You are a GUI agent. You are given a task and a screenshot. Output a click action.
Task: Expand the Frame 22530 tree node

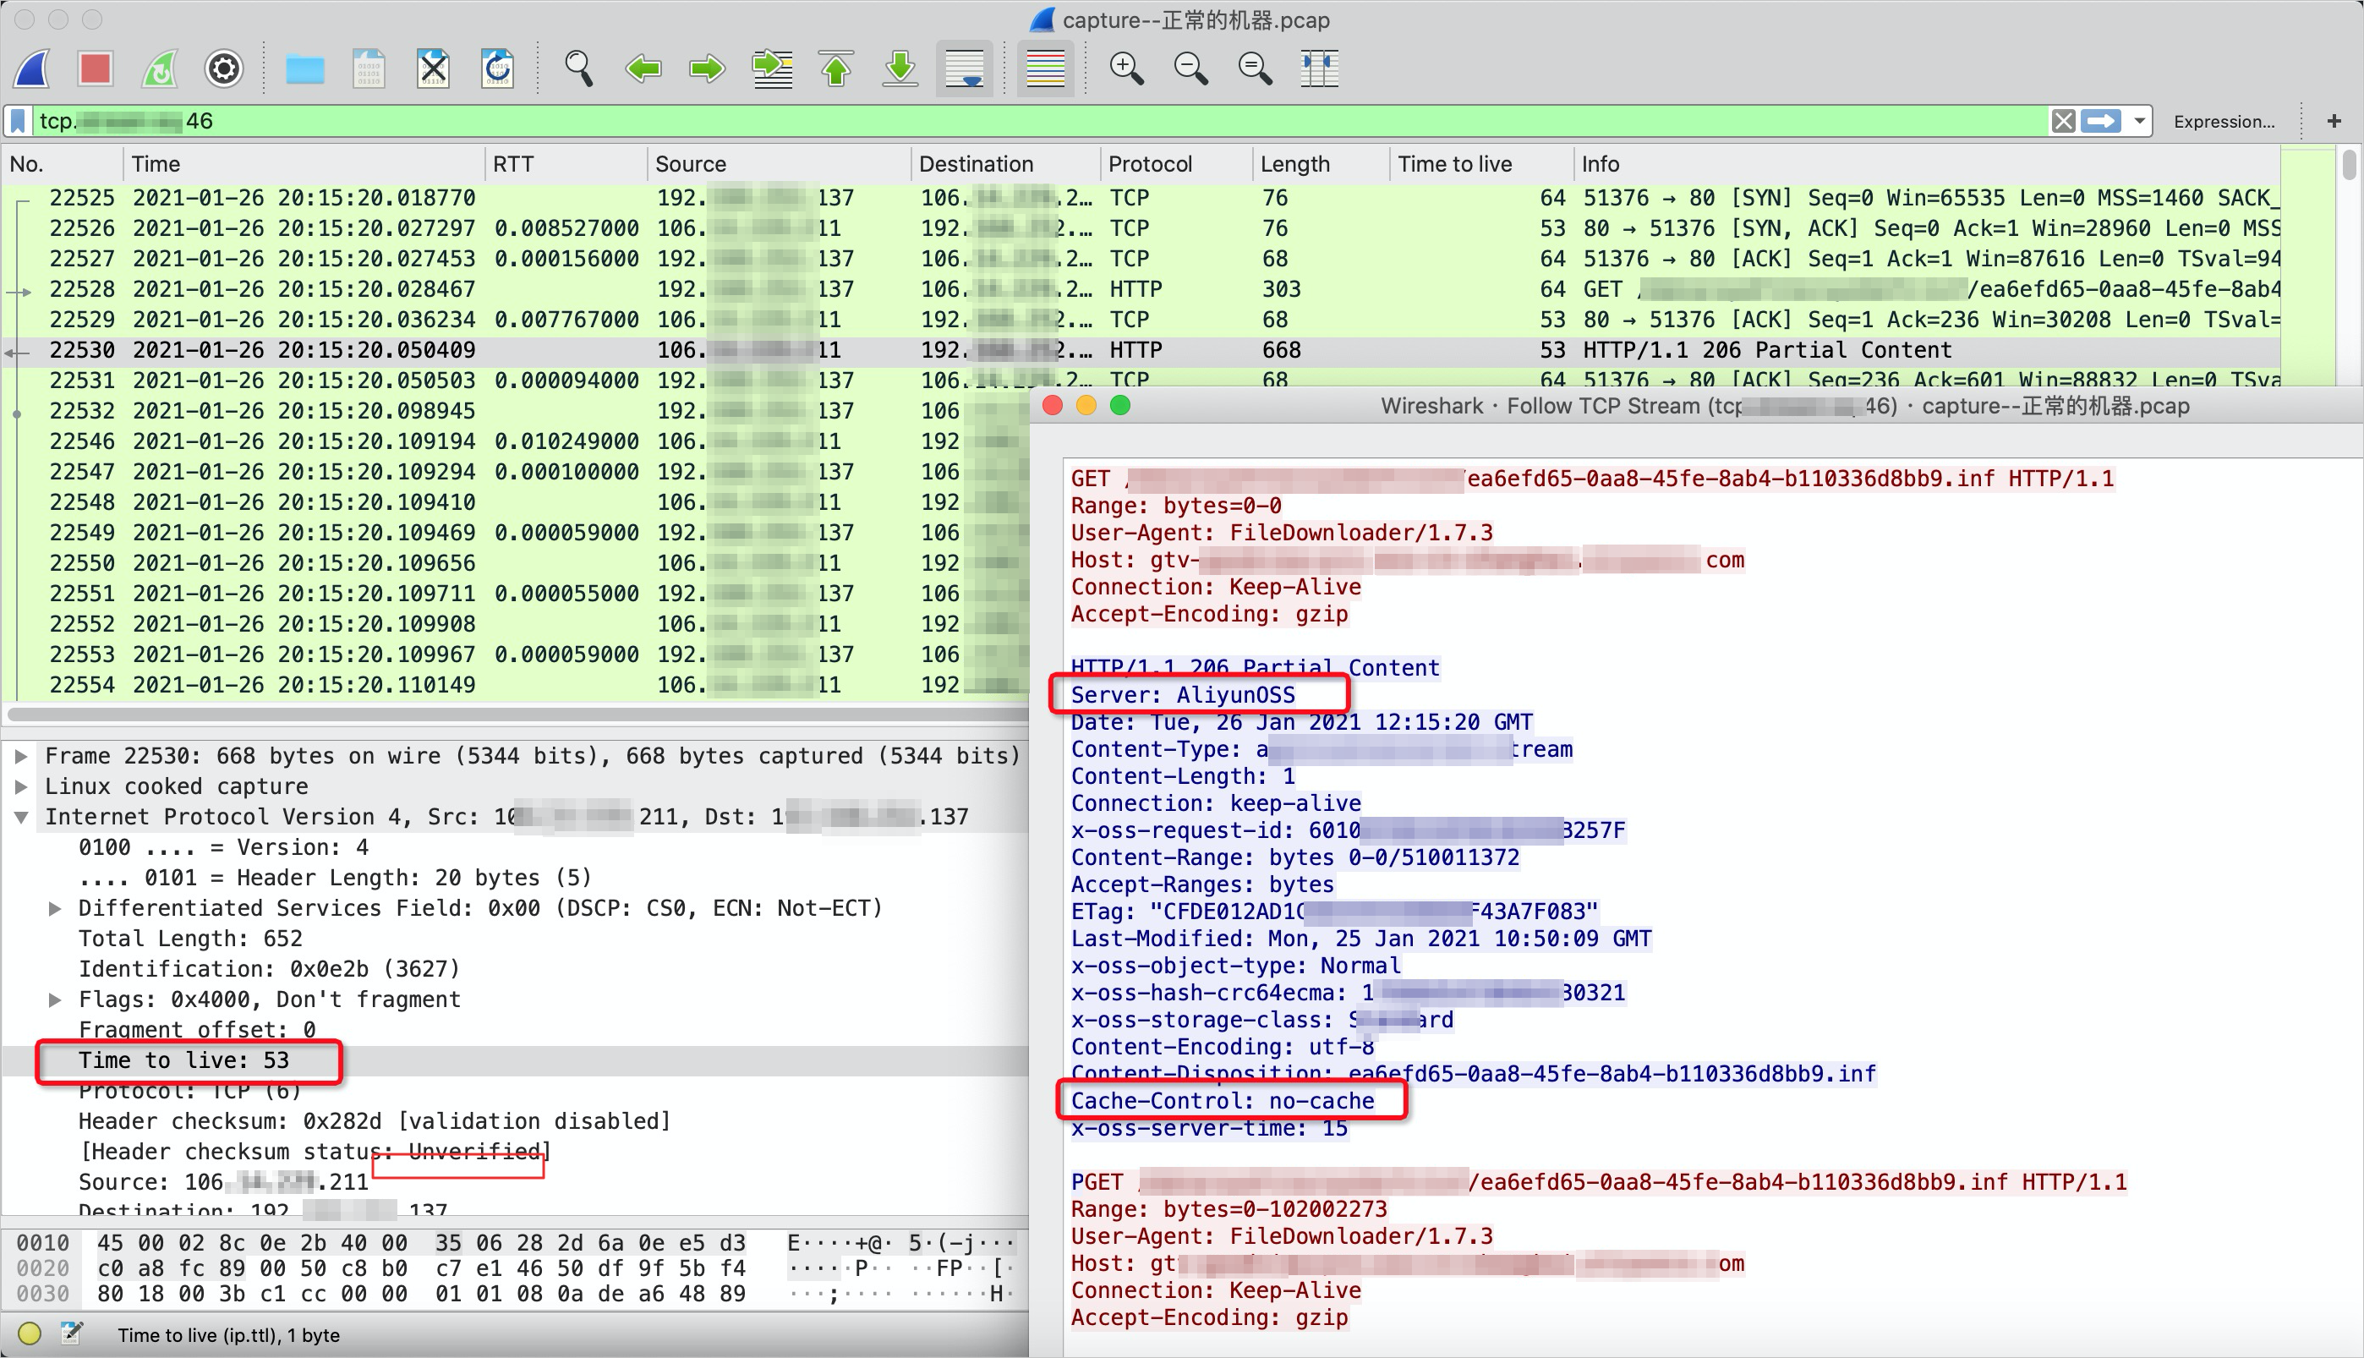click(20, 757)
